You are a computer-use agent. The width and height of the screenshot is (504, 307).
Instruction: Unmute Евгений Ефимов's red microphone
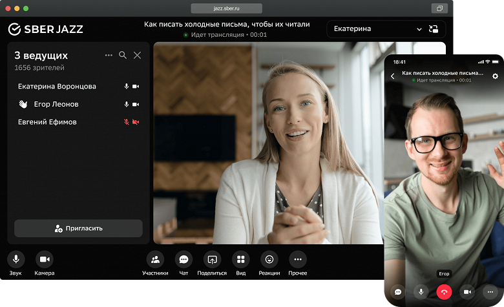coord(127,122)
